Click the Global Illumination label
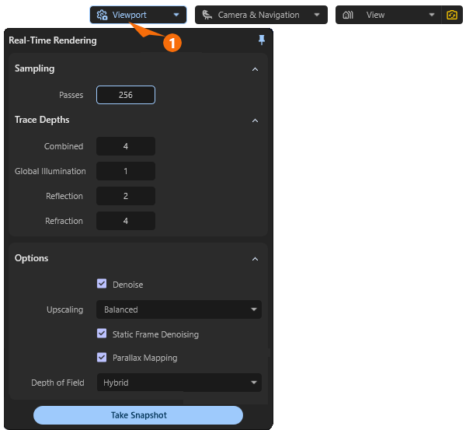Screen dimensions: 466x430 [50, 171]
